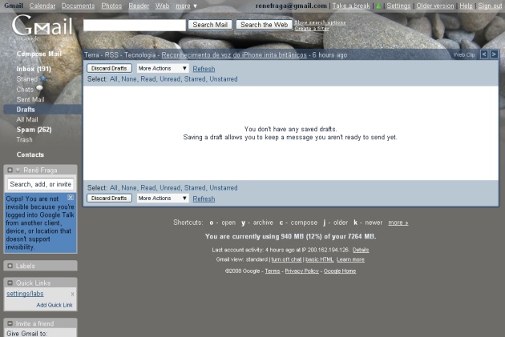Click the bottom Discard Drafts button

click(109, 198)
